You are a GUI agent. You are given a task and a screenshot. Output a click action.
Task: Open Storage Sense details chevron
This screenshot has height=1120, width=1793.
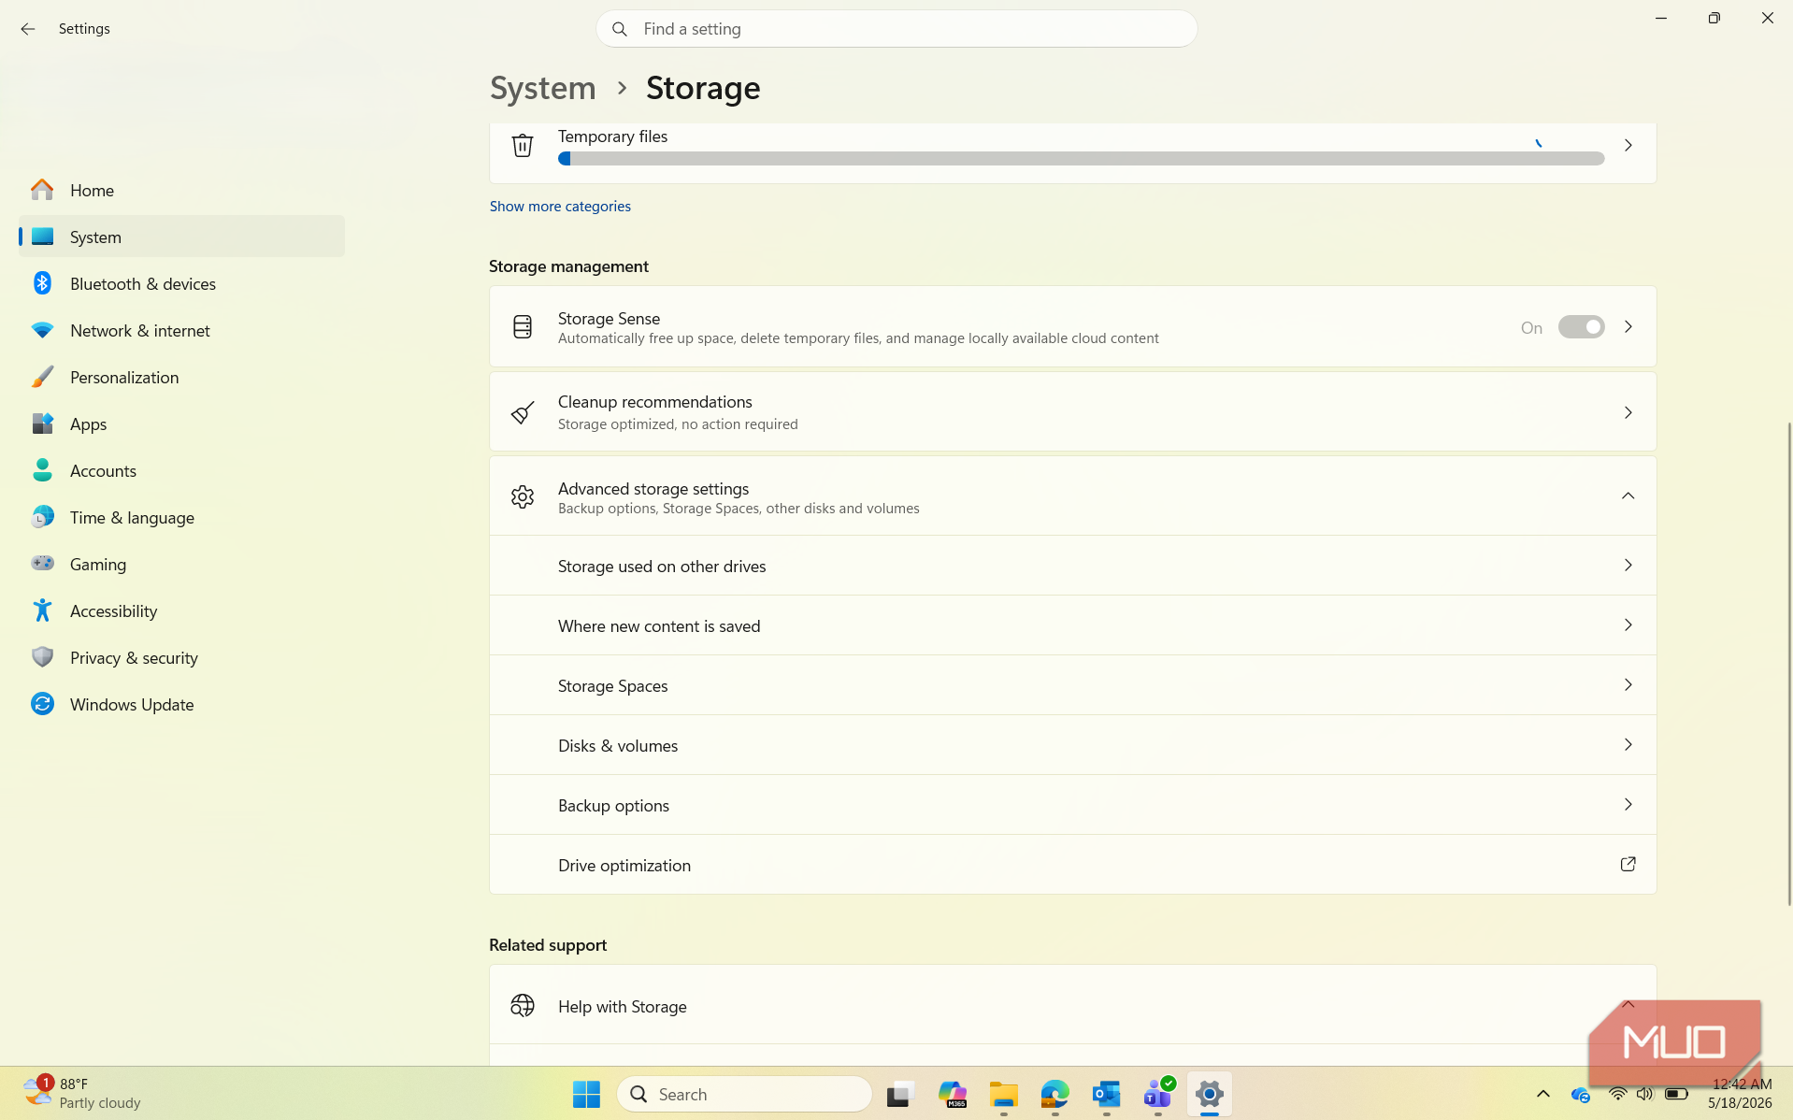tap(1628, 327)
